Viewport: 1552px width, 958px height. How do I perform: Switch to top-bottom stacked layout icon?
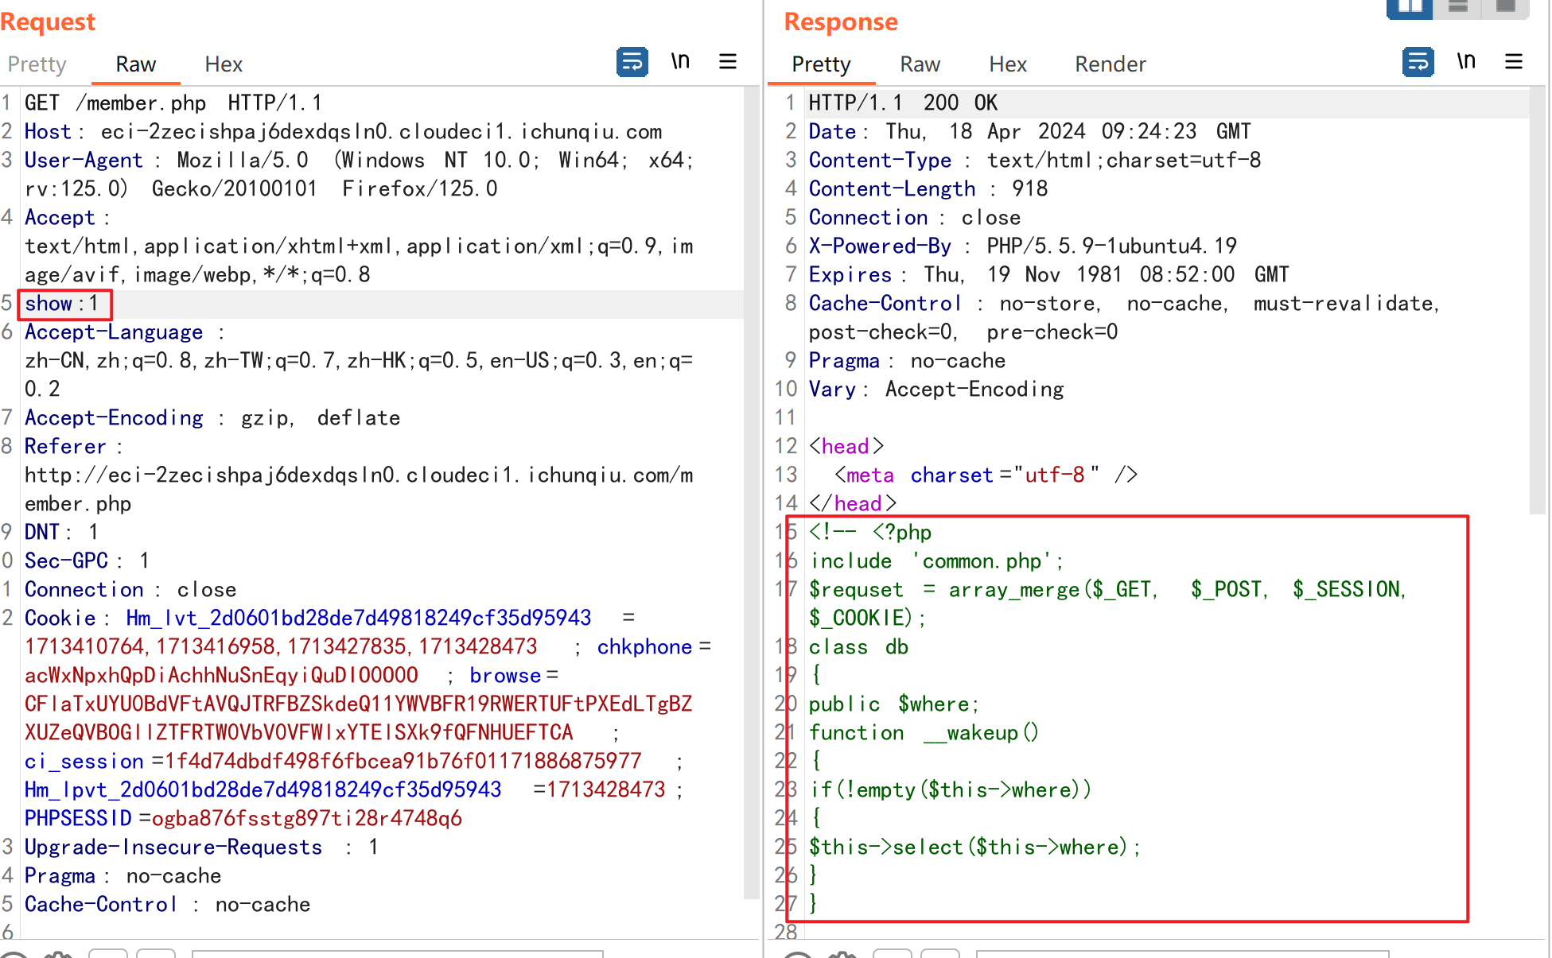(x=1457, y=8)
